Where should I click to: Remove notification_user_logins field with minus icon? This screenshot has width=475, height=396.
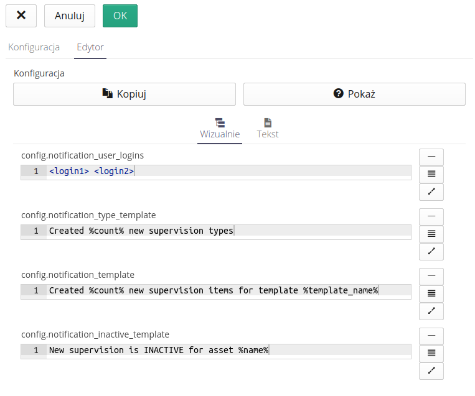pyautogui.click(x=431, y=157)
